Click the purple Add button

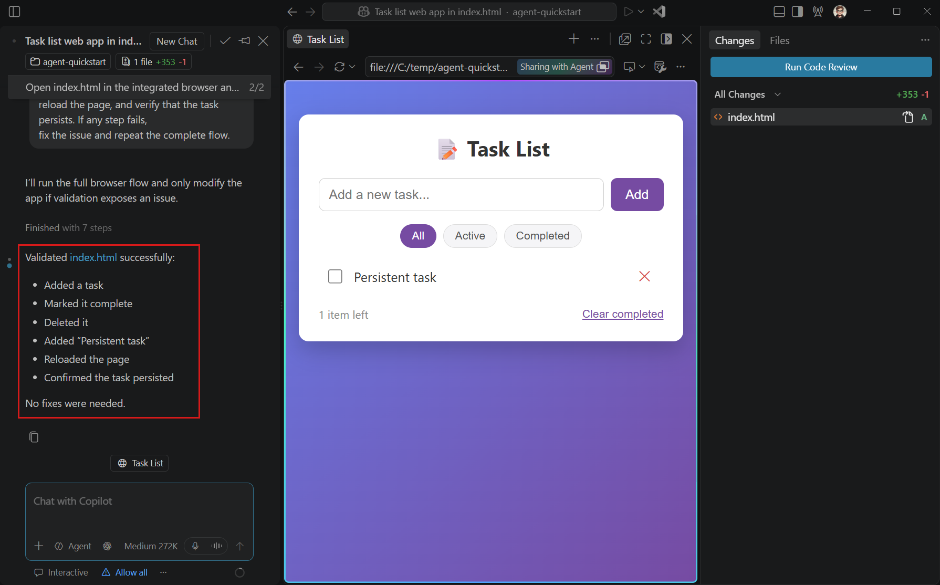point(637,195)
